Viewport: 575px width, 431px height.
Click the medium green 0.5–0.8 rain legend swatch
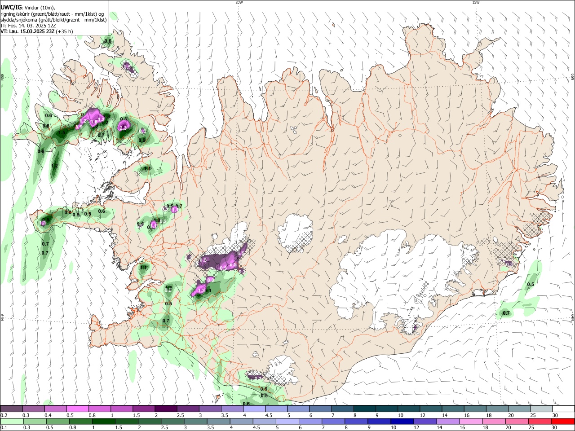(x=58, y=422)
